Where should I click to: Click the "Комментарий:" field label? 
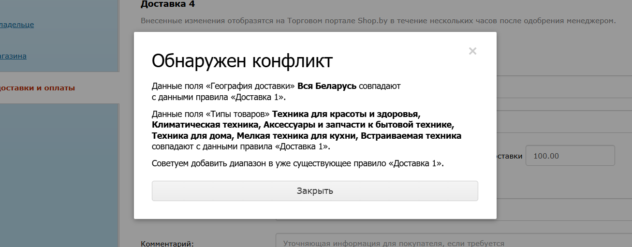tap(167, 244)
